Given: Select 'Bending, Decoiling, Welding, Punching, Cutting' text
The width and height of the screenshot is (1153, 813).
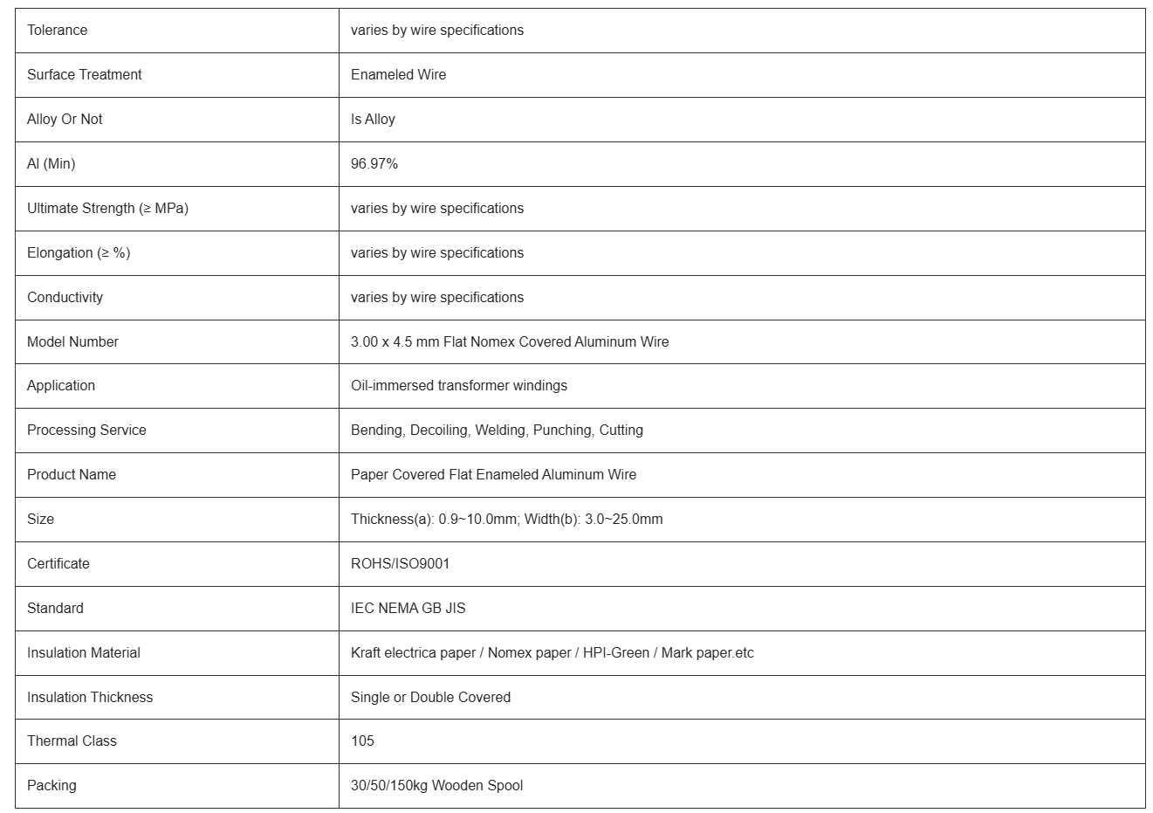Looking at the screenshot, I should tap(497, 431).
